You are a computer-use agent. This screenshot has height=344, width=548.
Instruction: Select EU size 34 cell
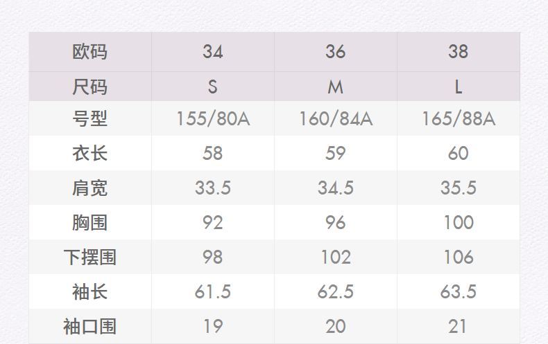[213, 52]
